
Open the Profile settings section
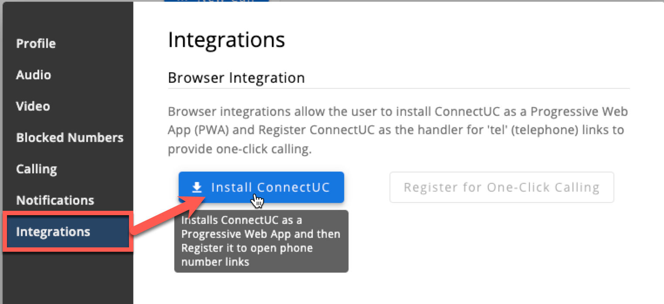[x=36, y=44]
